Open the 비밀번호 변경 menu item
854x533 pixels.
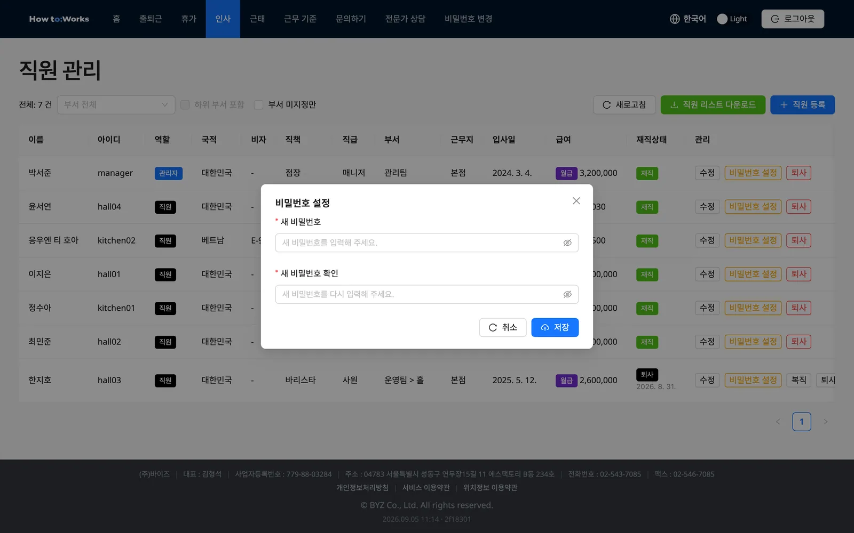(468, 19)
